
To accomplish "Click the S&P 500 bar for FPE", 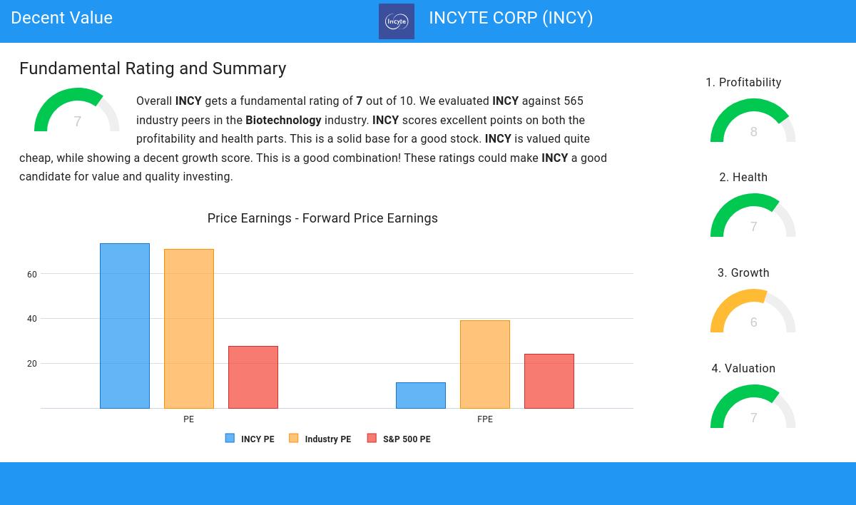I will (x=549, y=381).
